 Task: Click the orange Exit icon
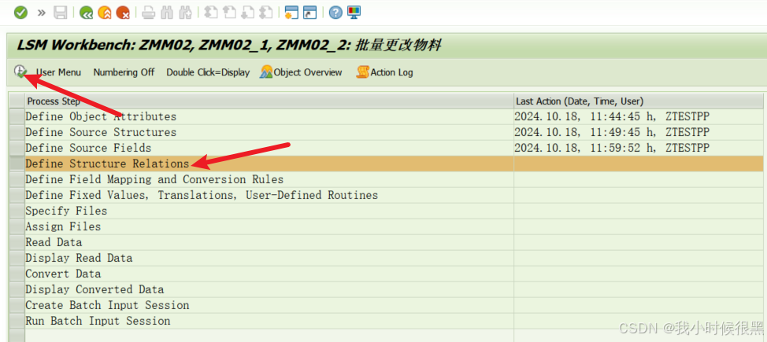pyautogui.click(x=105, y=13)
